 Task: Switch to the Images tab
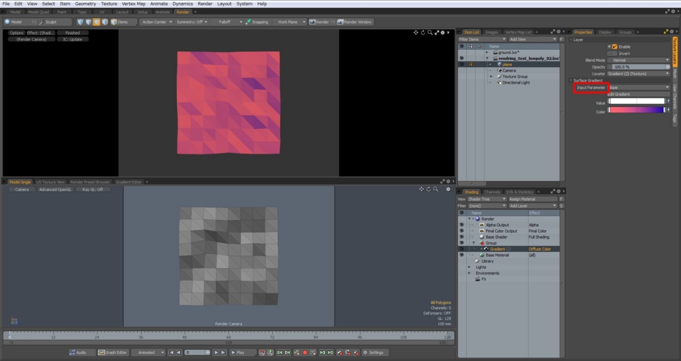click(x=491, y=32)
